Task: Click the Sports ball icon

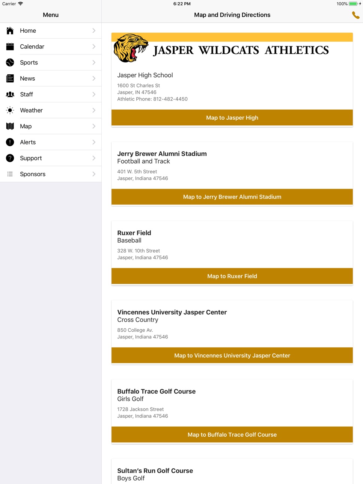Action: [10, 63]
